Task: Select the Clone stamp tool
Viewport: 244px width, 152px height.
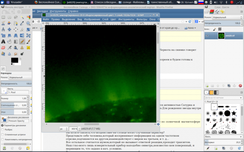Action: pyautogui.click(x=22, y=48)
